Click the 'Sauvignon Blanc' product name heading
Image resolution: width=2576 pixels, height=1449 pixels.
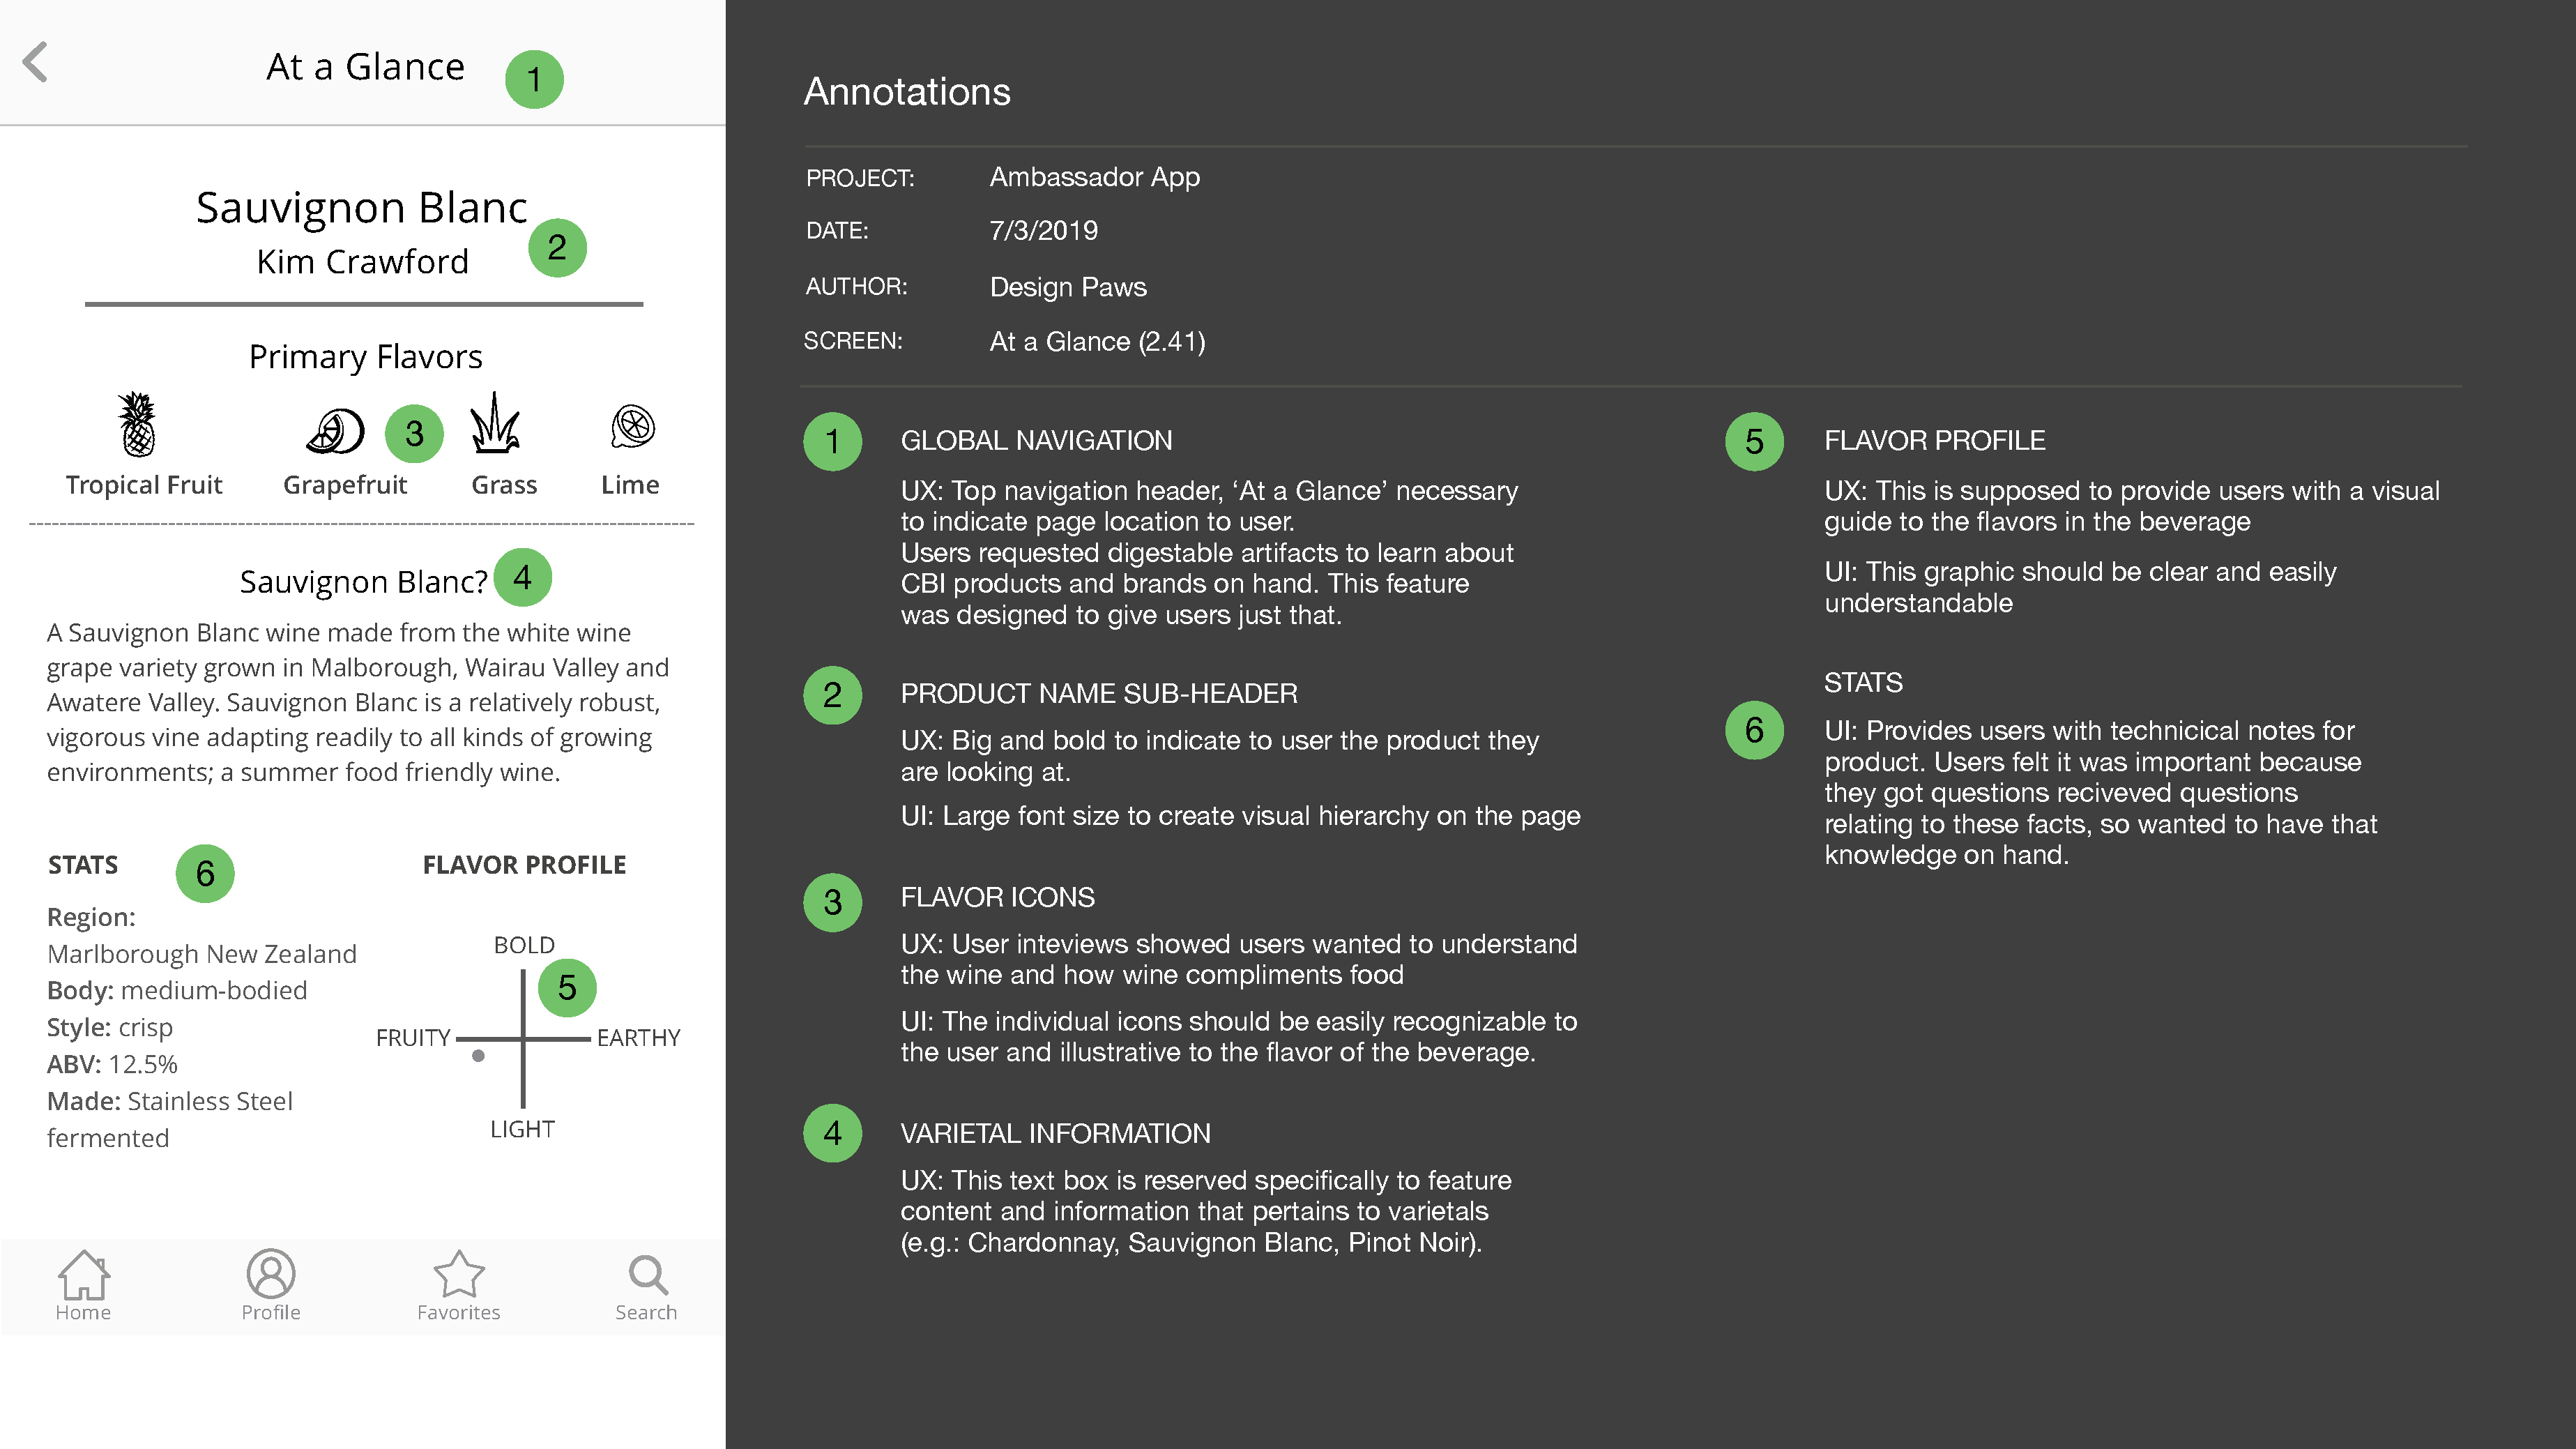click(361, 207)
